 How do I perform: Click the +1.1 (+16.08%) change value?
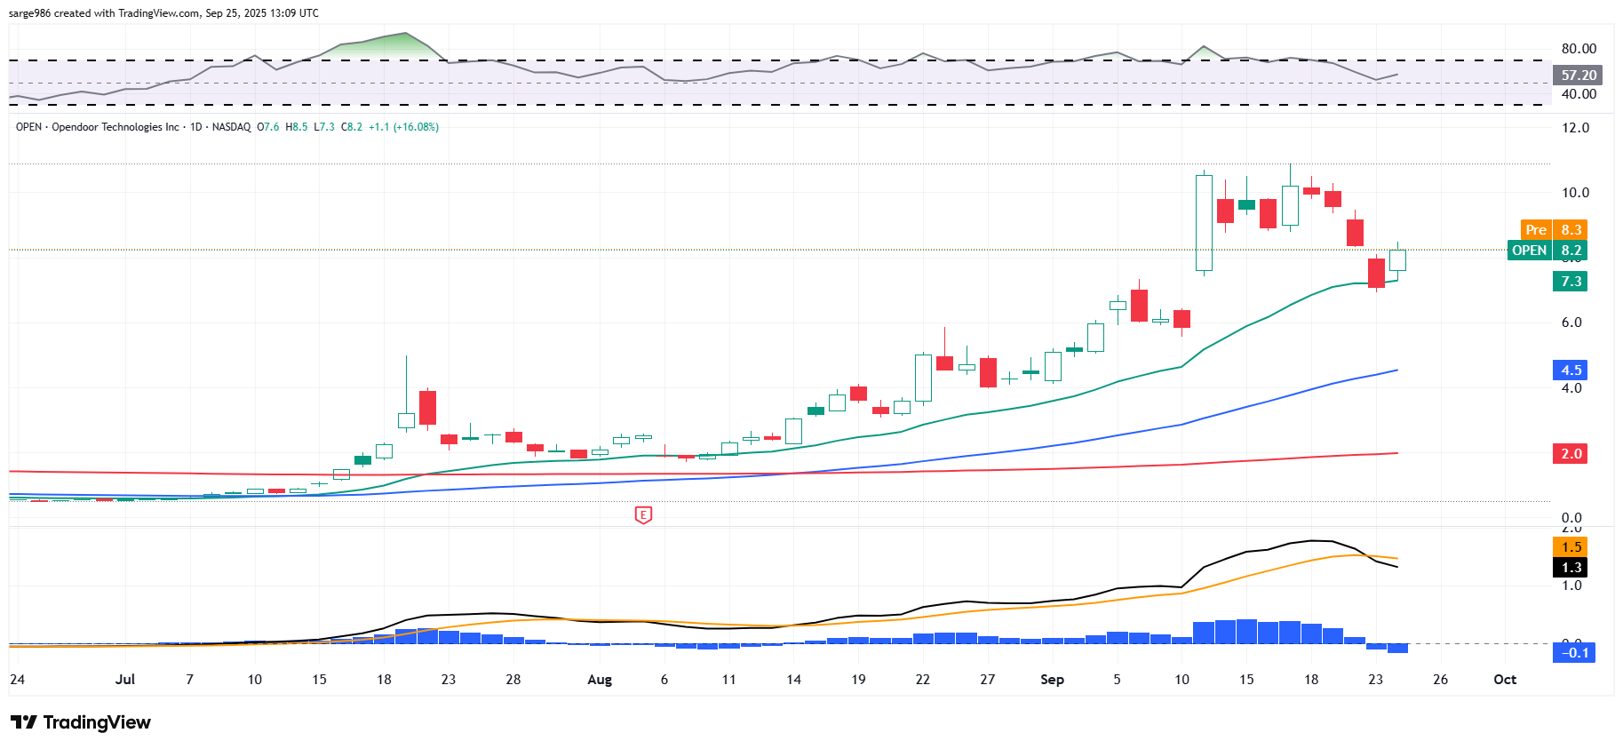(403, 127)
